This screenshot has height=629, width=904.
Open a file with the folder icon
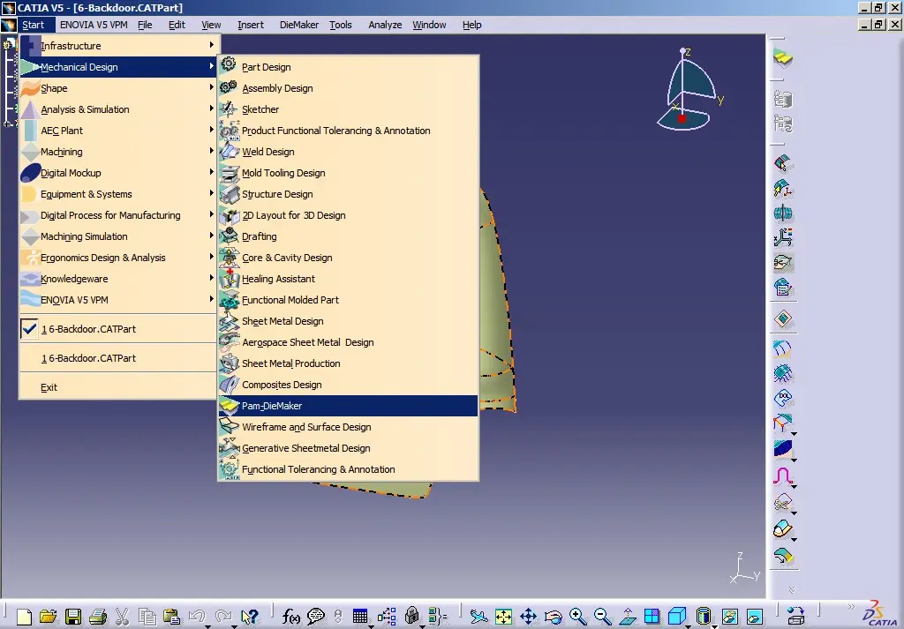click(49, 617)
